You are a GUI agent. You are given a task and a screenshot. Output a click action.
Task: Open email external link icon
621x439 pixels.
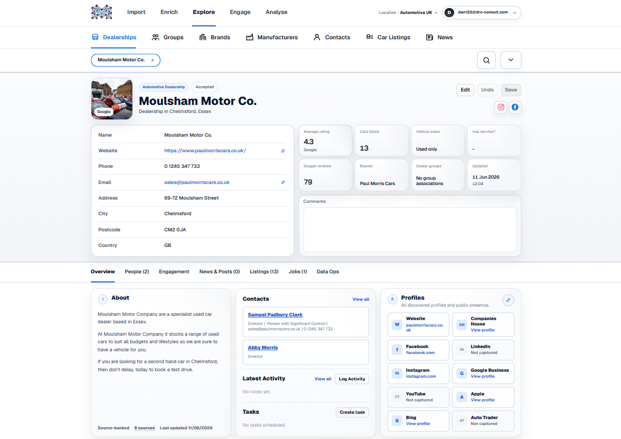click(x=283, y=182)
